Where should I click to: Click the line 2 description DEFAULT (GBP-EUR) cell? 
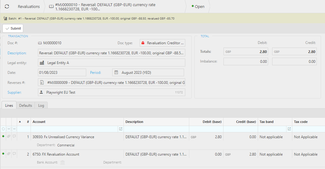(156, 154)
